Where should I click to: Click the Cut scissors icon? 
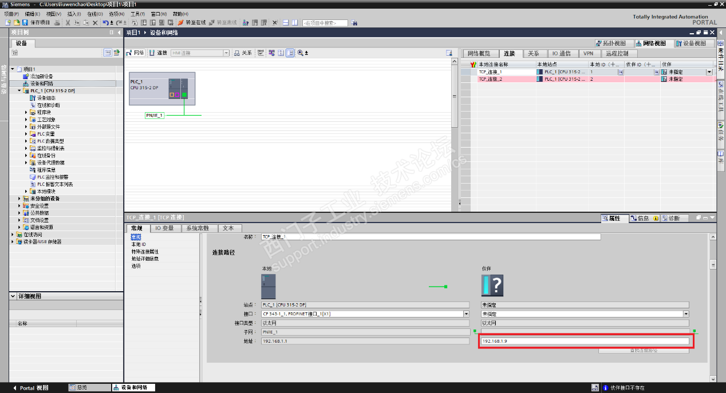click(68, 23)
